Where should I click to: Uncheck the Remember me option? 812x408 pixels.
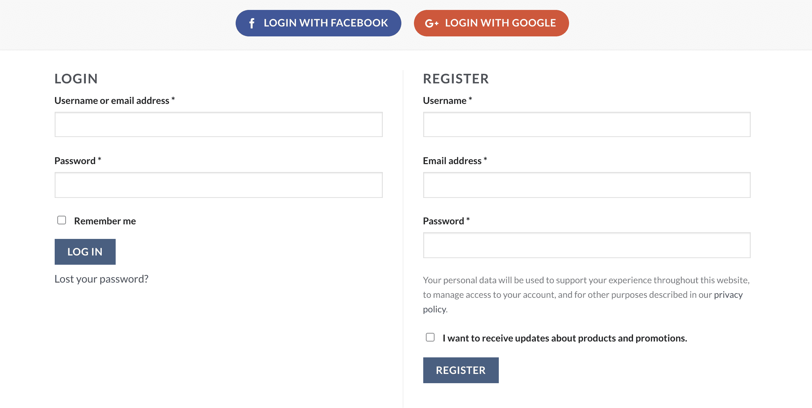pos(62,219)
